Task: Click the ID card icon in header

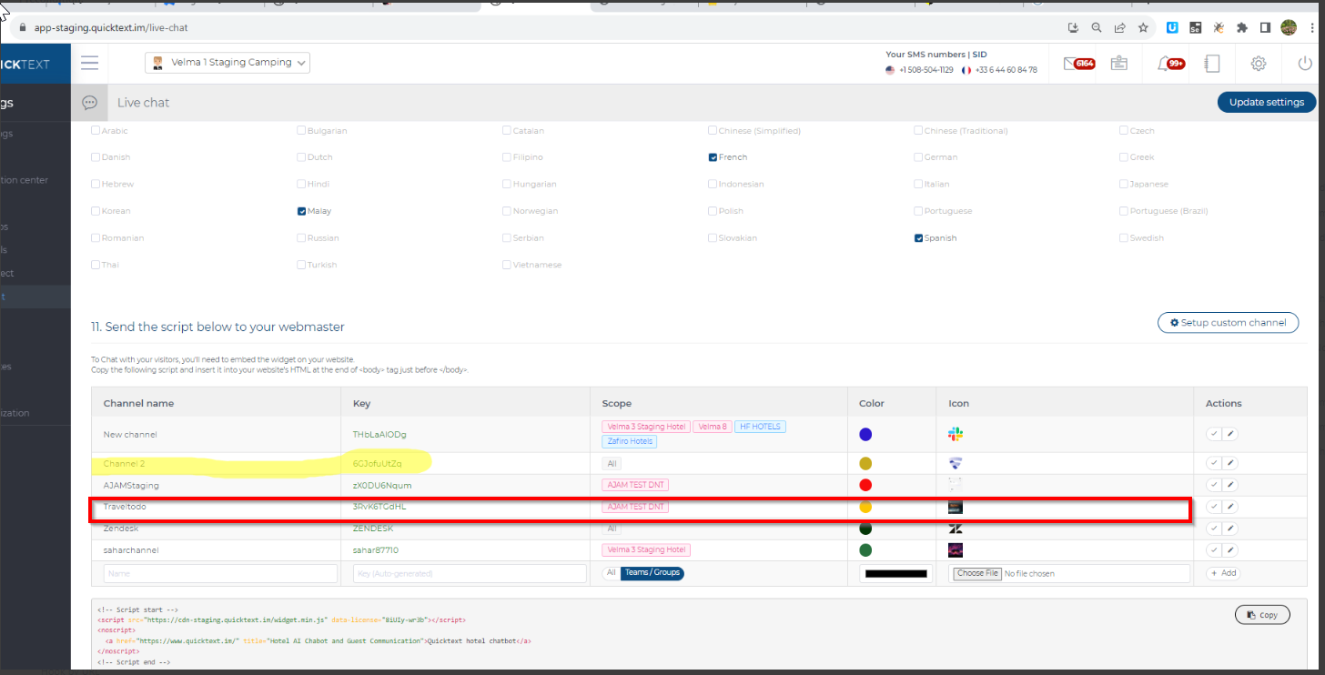Action: click(x=1118, y=64)
